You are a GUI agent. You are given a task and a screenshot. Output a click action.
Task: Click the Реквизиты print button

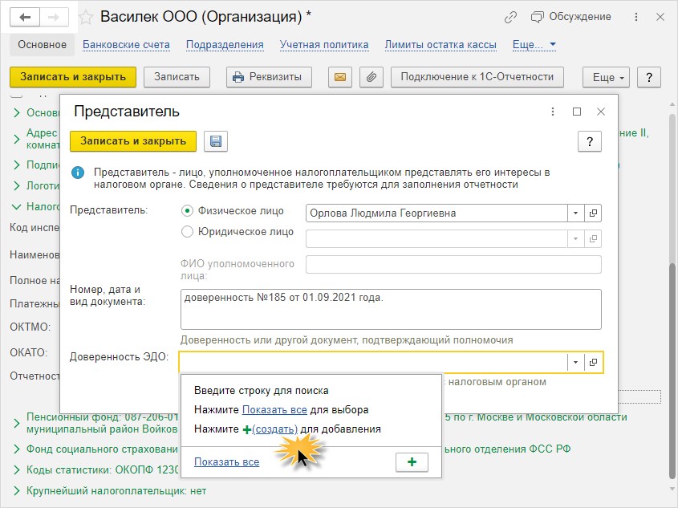[x=269, y=77]
